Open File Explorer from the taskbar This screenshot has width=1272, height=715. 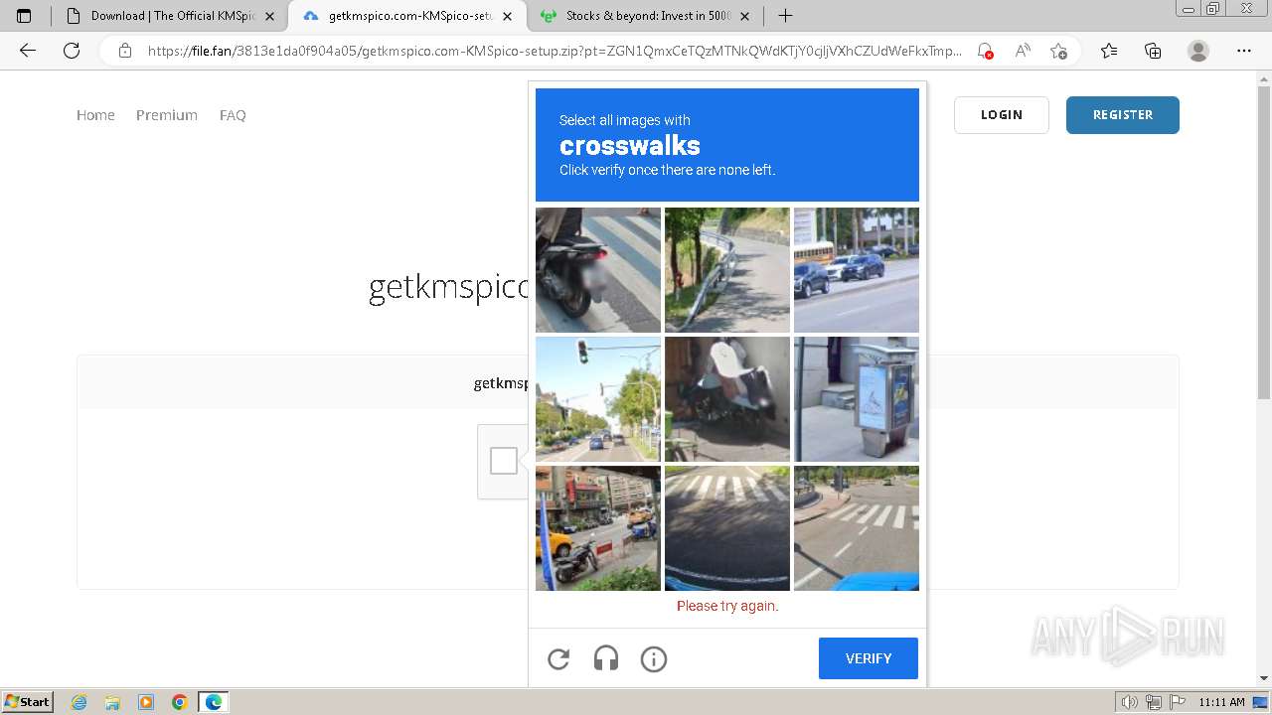coord(112,702)
